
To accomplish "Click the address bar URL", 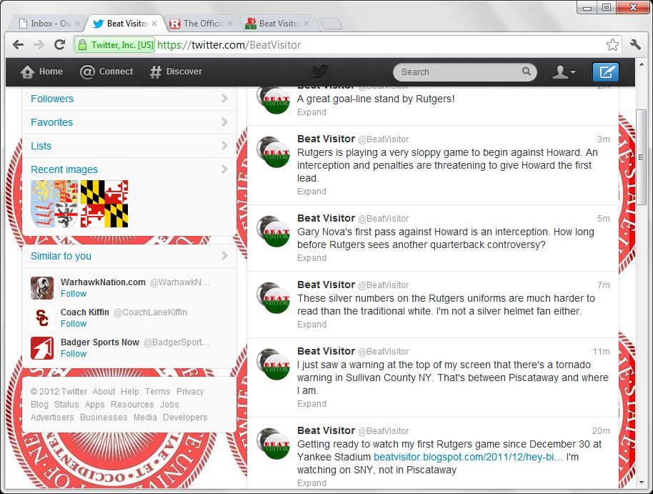I will click(229, 44).
